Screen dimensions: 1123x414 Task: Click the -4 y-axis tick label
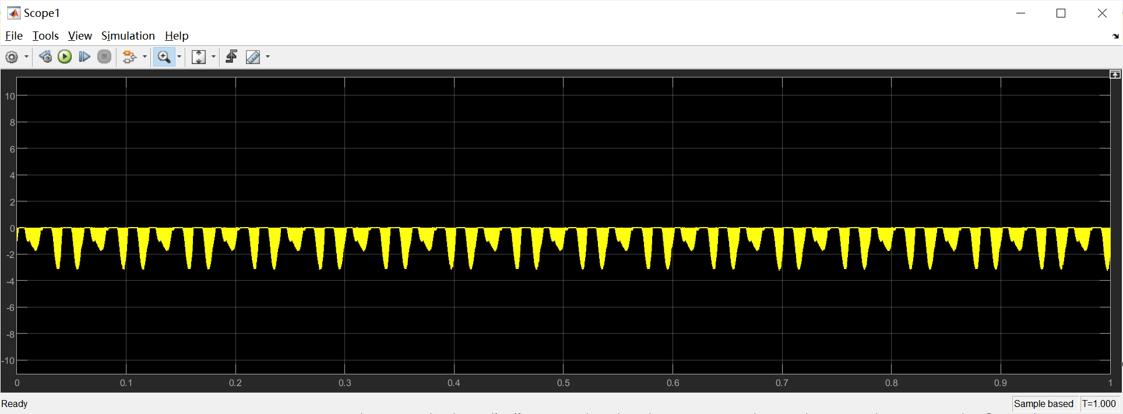(10, 281)
